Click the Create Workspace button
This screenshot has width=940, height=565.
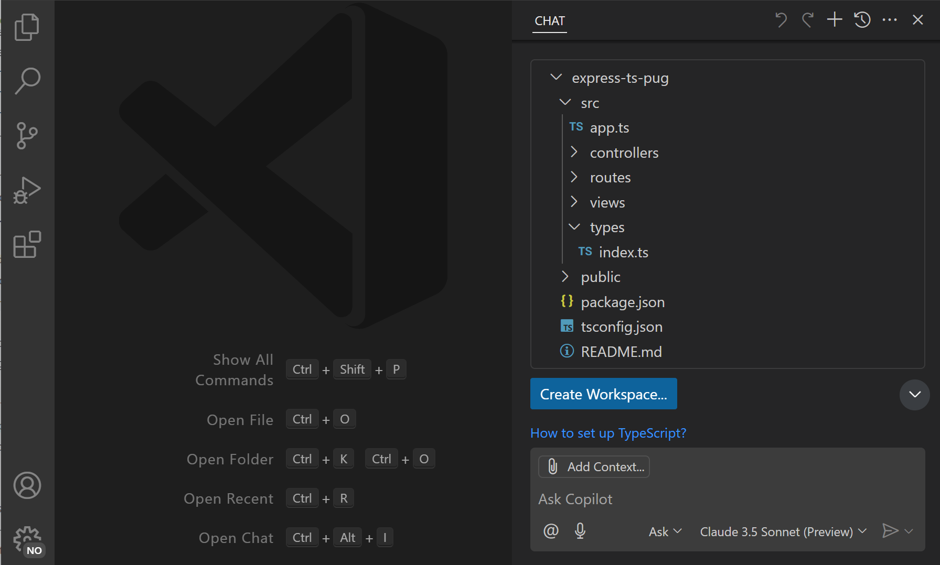tap(603, 394)
